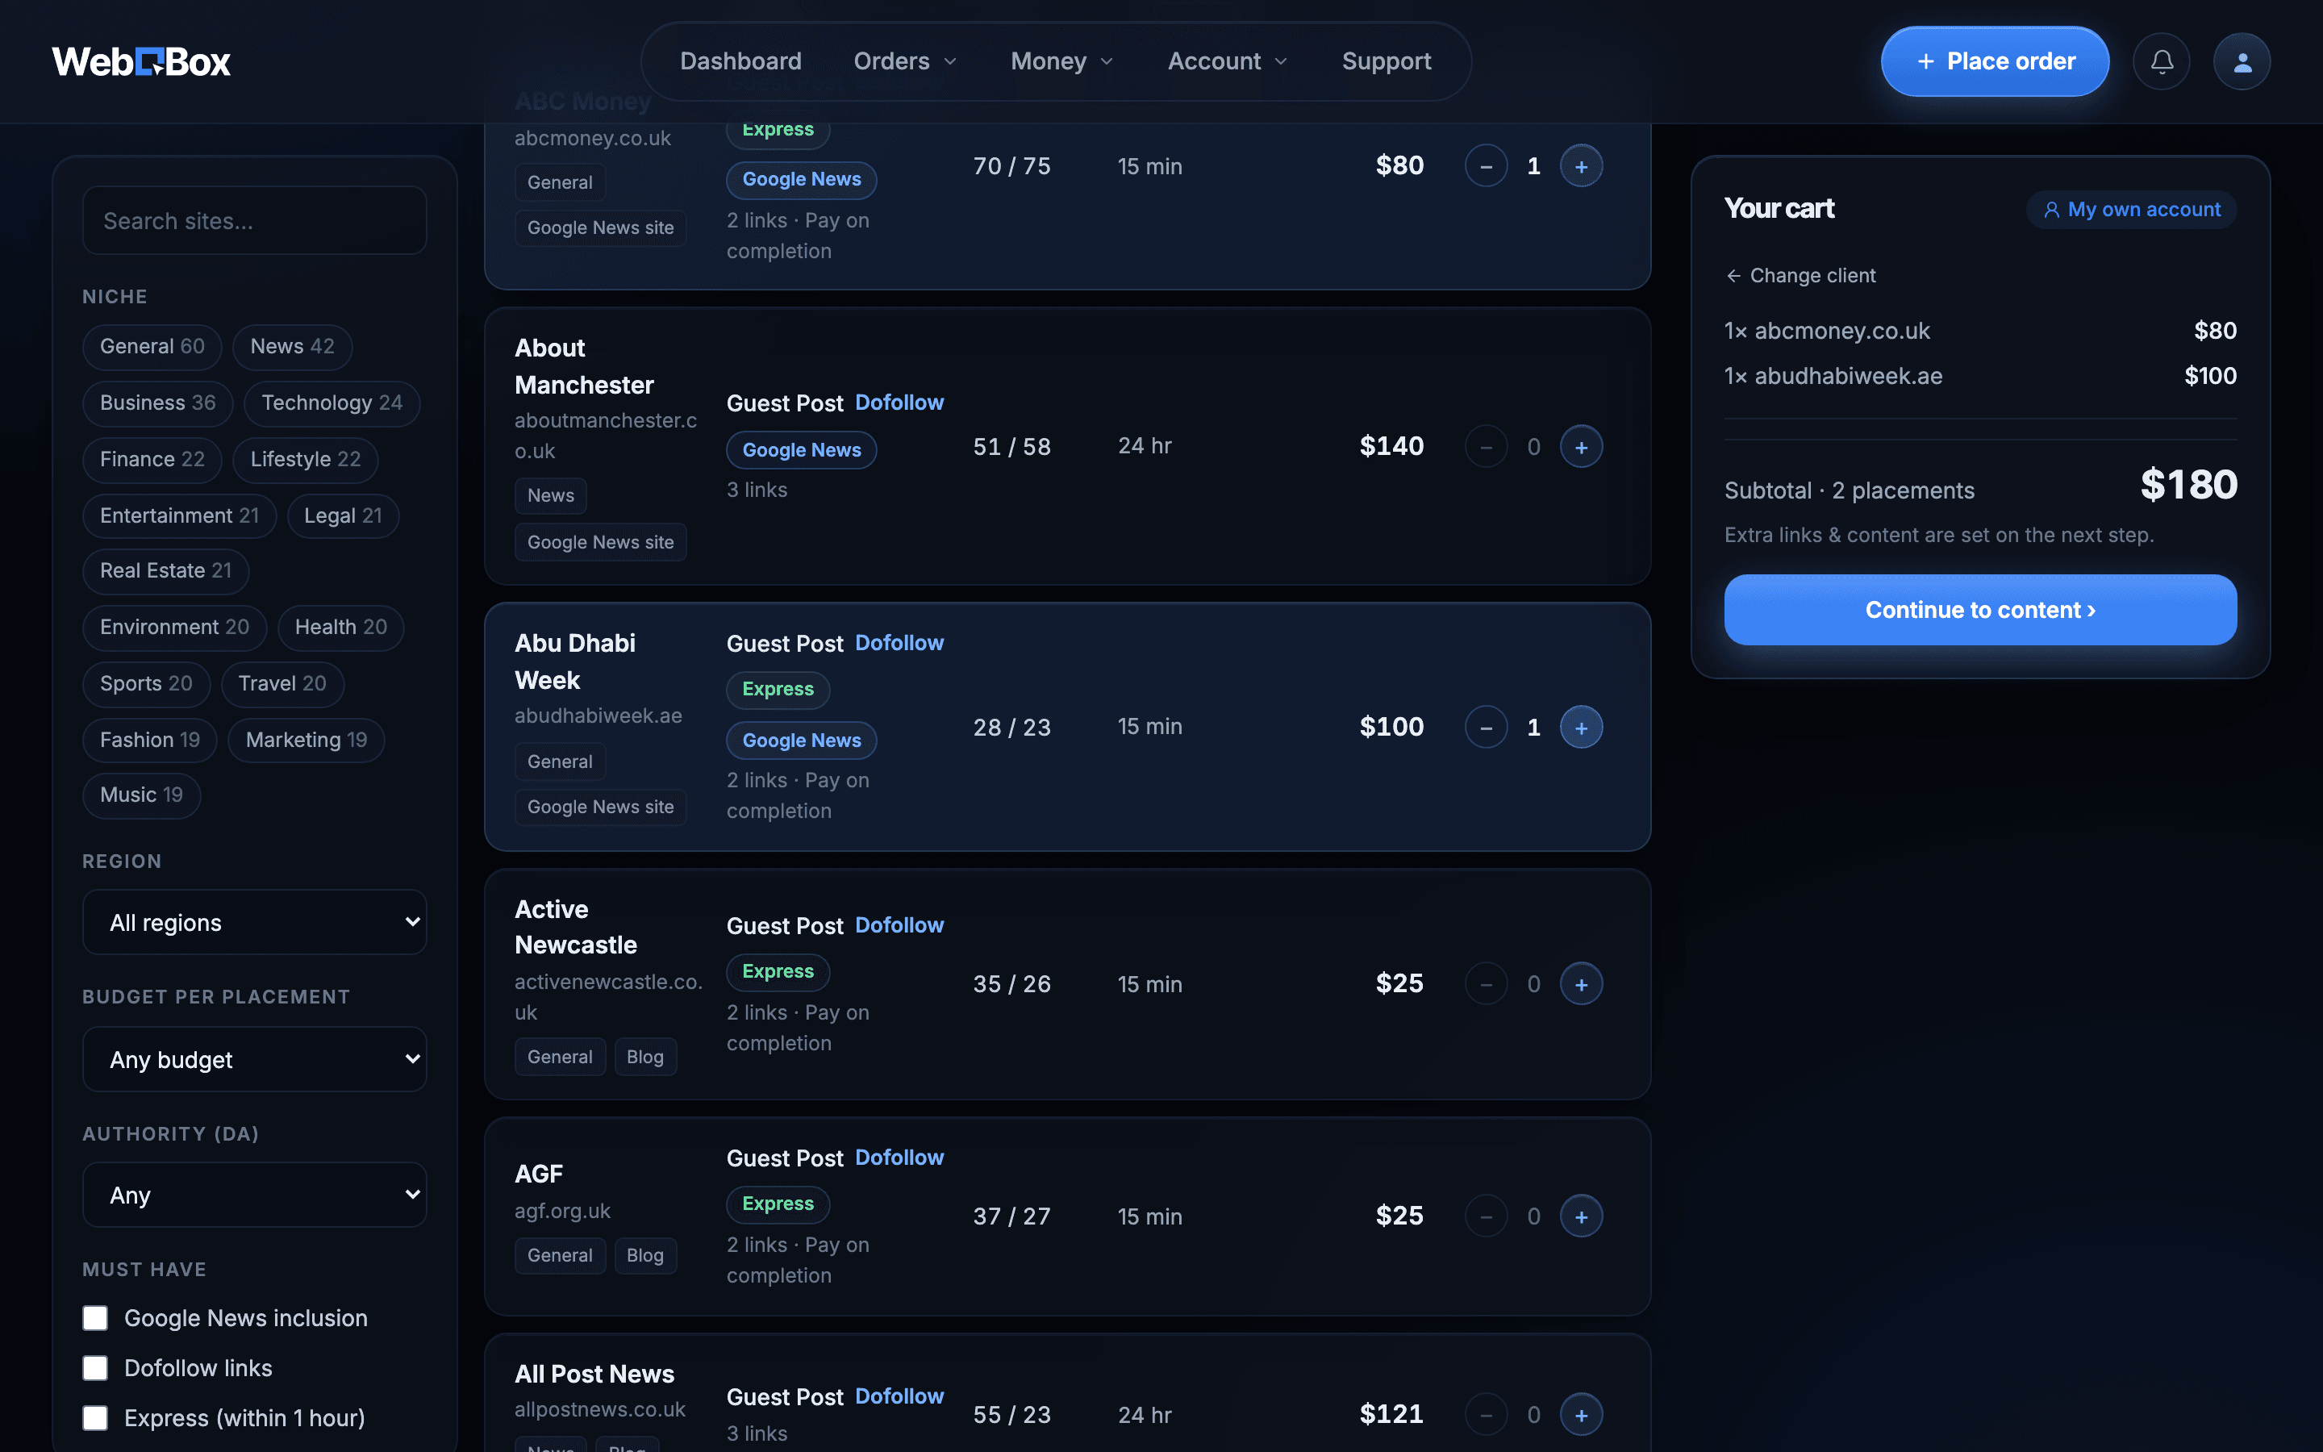Viewport: 2323px width, 1452px height.
Task: Expand the Orders menu
Action: click(x=905, y=61)
